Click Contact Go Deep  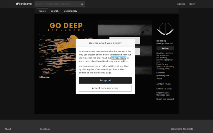coord(164,89)
